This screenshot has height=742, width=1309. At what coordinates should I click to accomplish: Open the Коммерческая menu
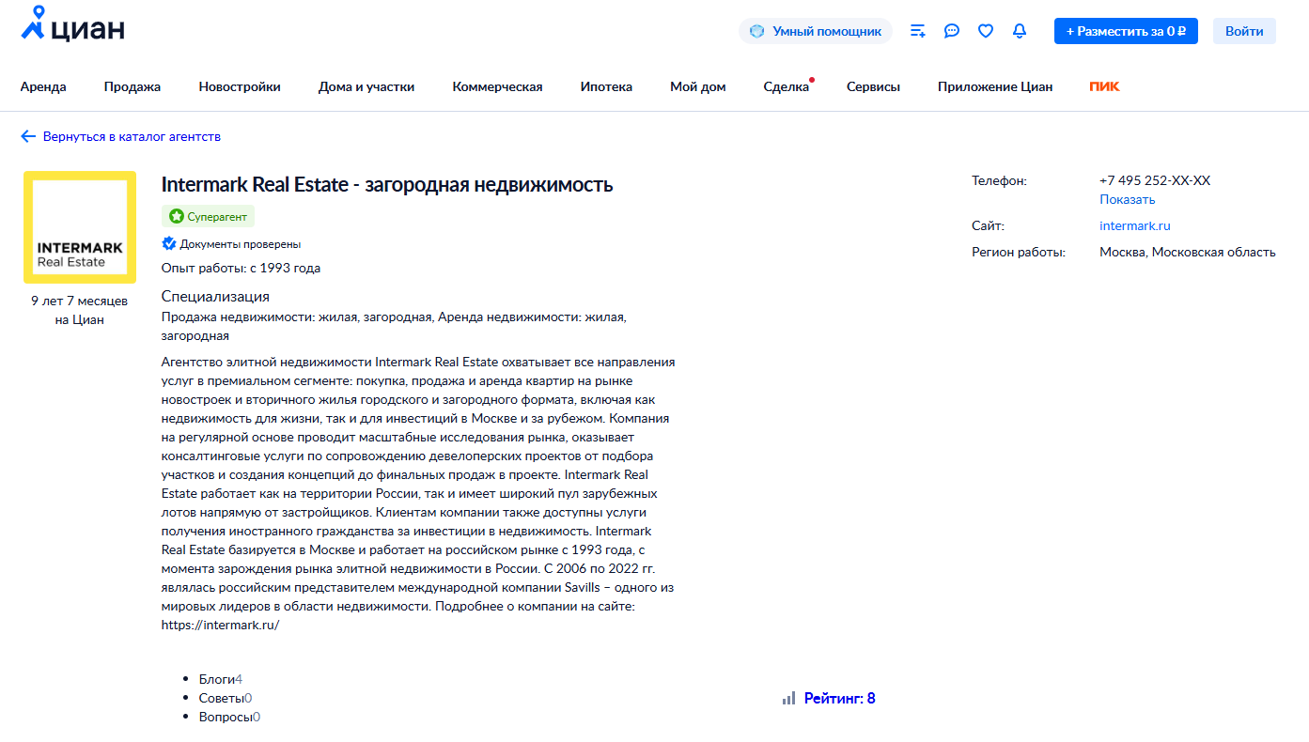click(497, 86)
